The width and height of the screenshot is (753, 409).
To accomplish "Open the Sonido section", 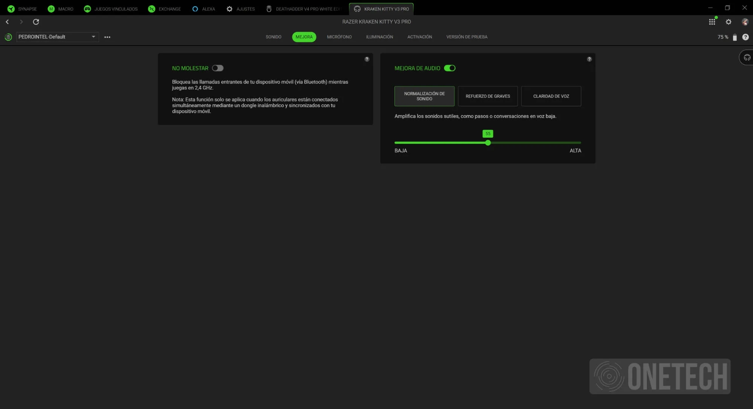I will point(273,37).
